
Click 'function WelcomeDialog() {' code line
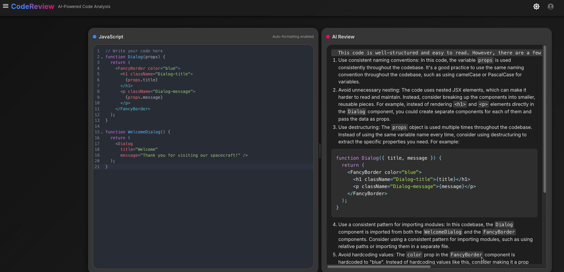tap(138, 132)
